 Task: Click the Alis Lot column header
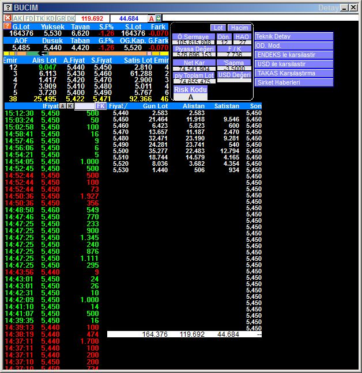point(44,60)
